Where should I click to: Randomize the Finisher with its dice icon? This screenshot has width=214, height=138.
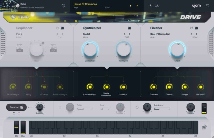pyautogui.click(x=196, y=28)
